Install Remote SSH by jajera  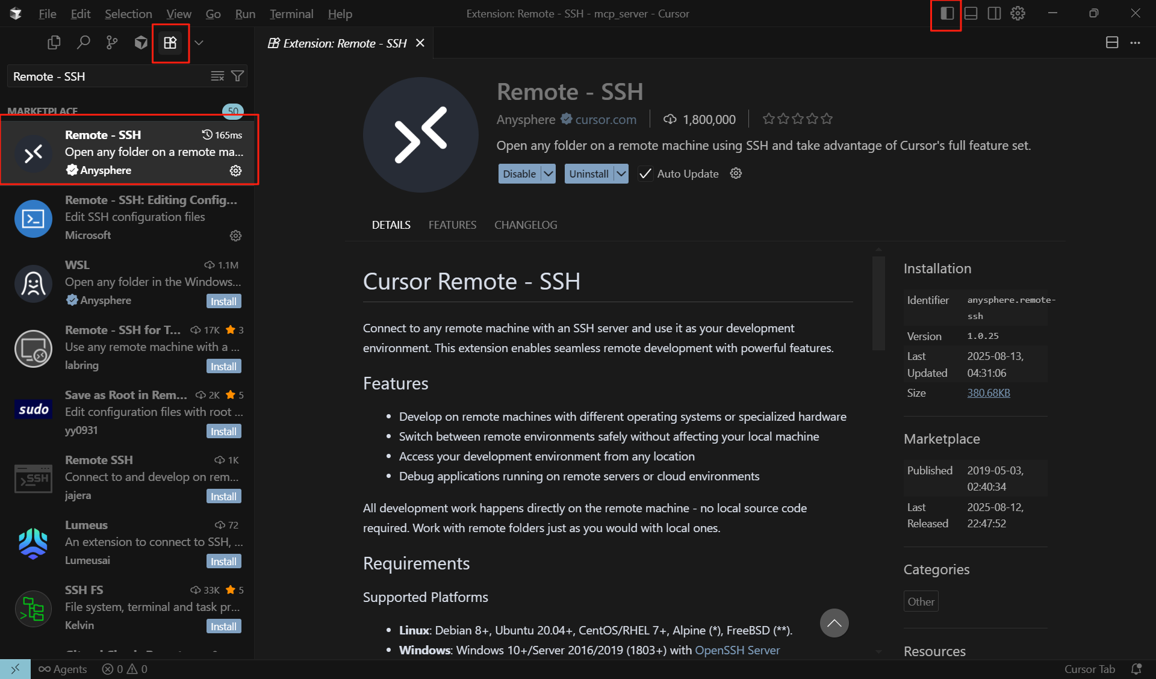tap(223, 496)
